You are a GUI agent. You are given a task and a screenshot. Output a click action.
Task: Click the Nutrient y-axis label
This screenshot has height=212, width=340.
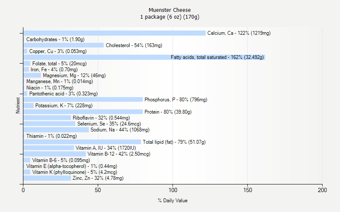click(18, 105)
